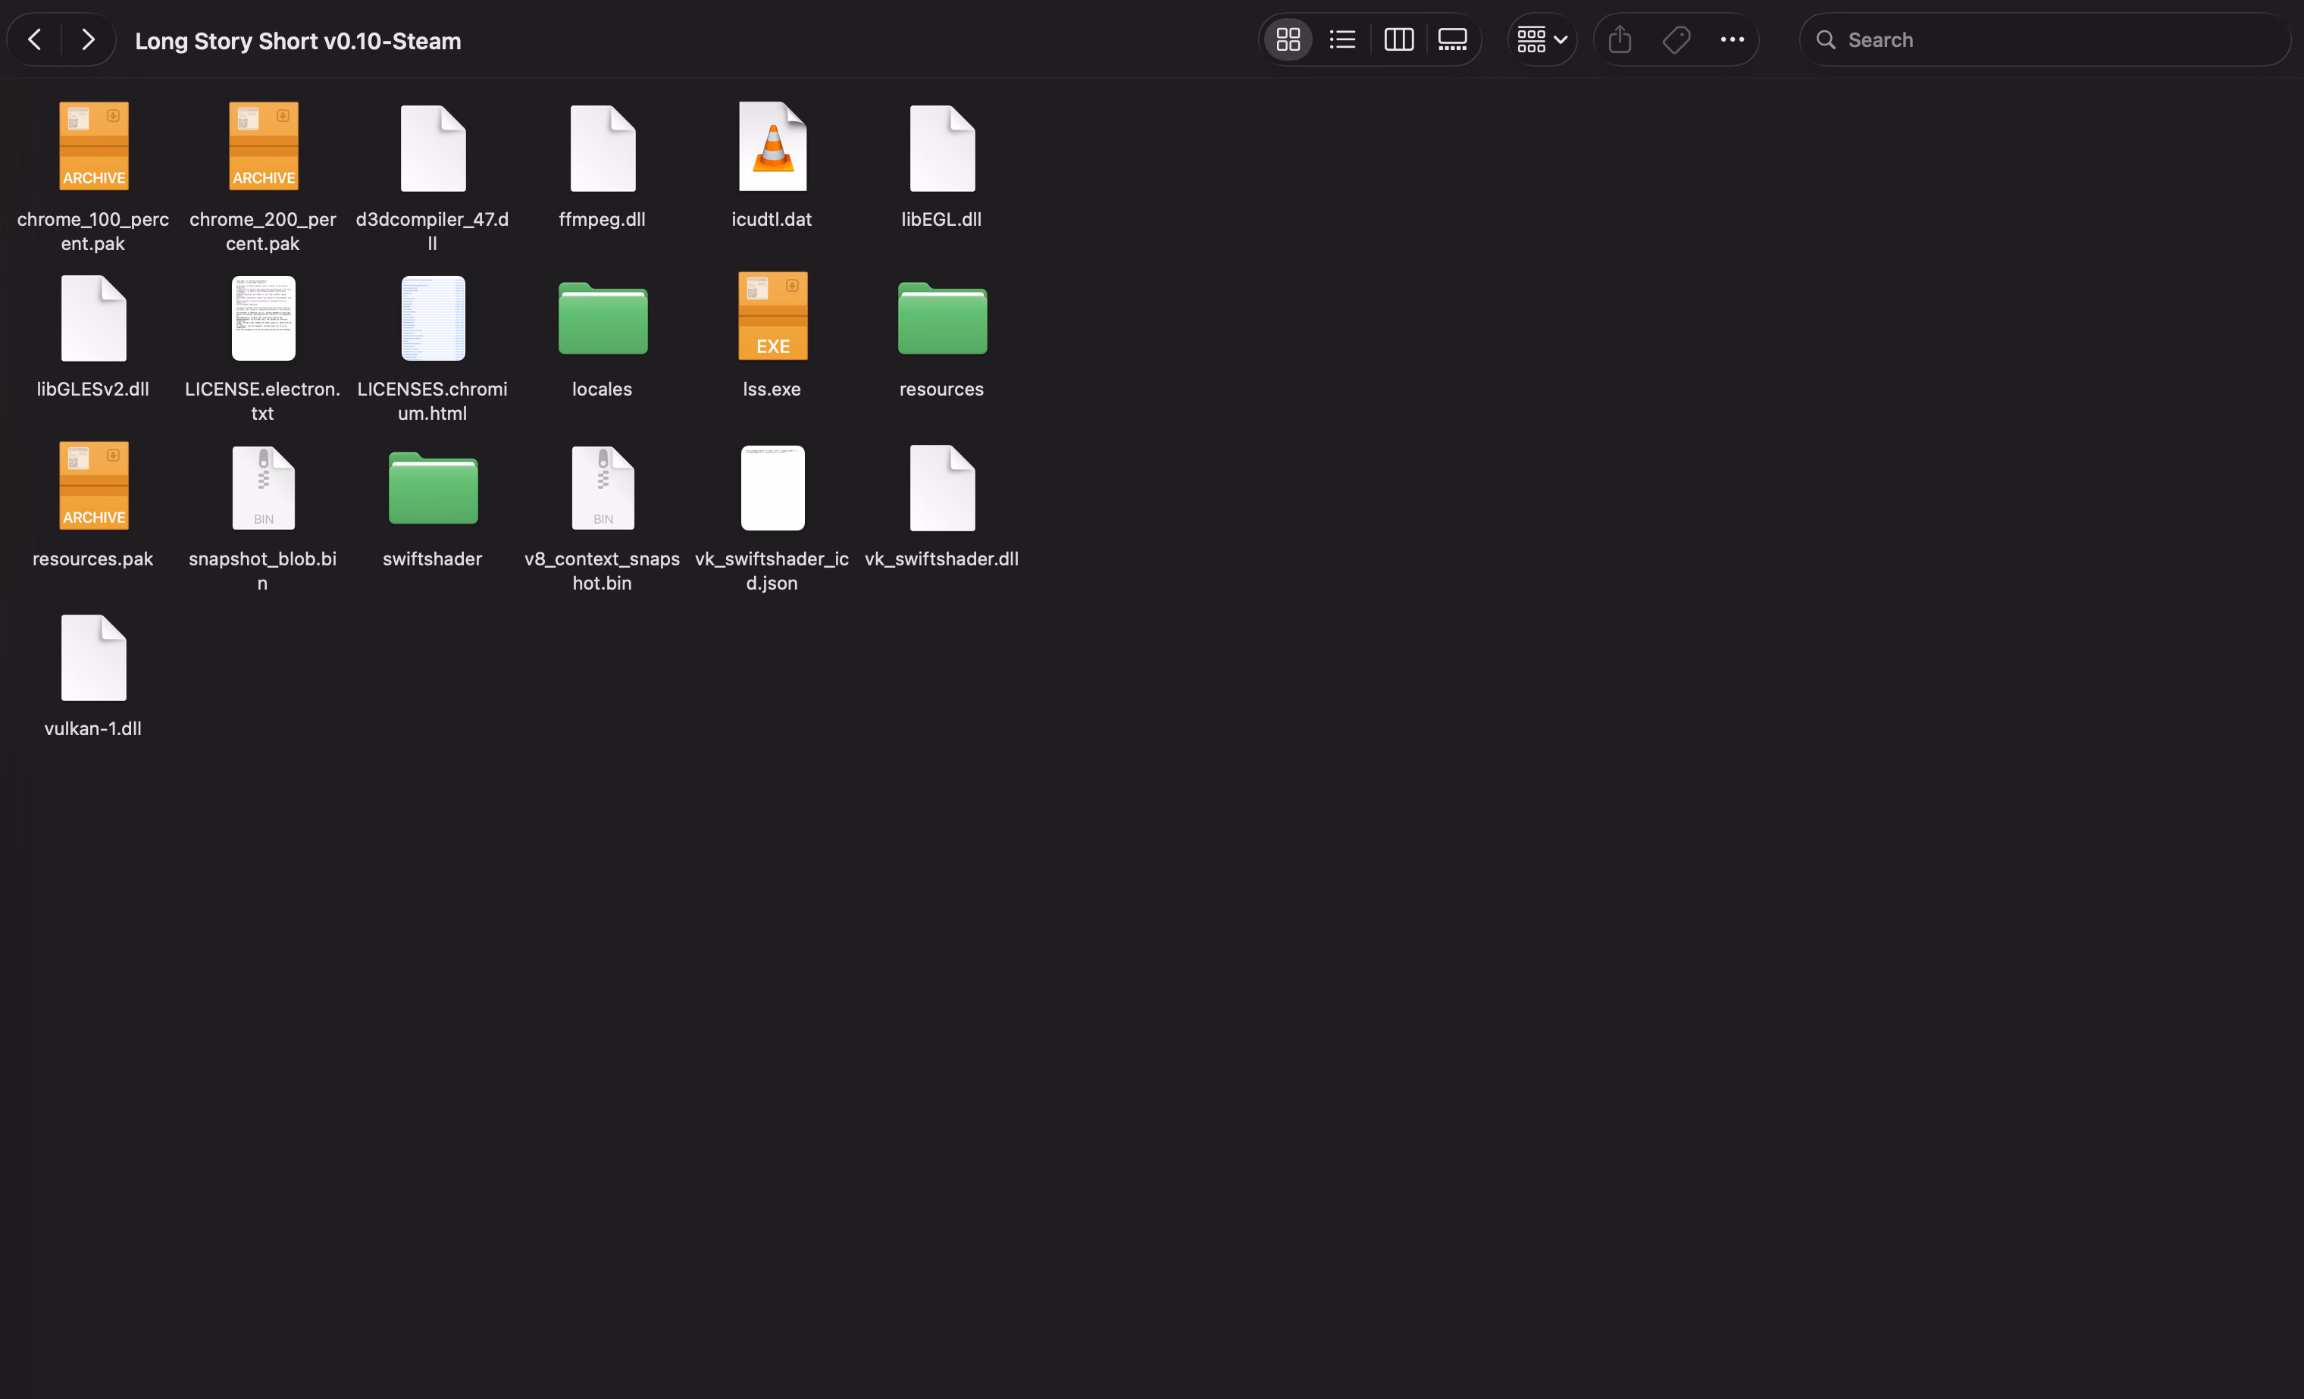Switch to icon grid view
Screen dimensions: 2304x1399
1288,39
